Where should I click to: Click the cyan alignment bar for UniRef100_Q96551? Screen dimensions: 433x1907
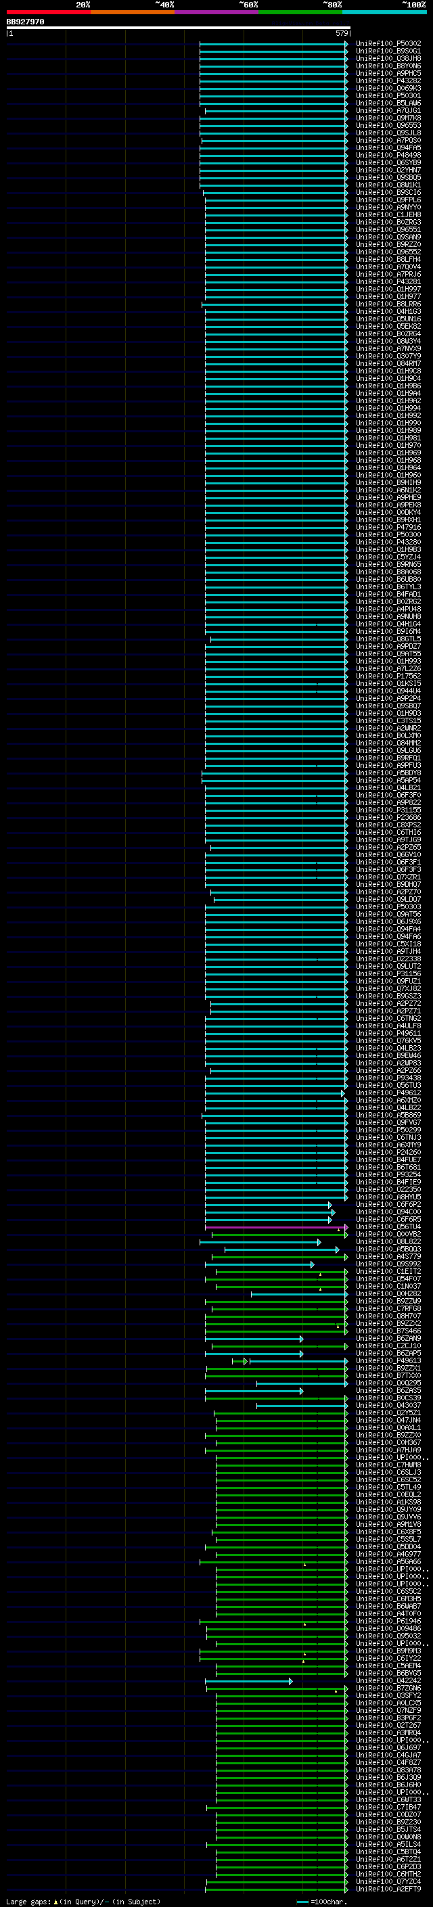276,229
